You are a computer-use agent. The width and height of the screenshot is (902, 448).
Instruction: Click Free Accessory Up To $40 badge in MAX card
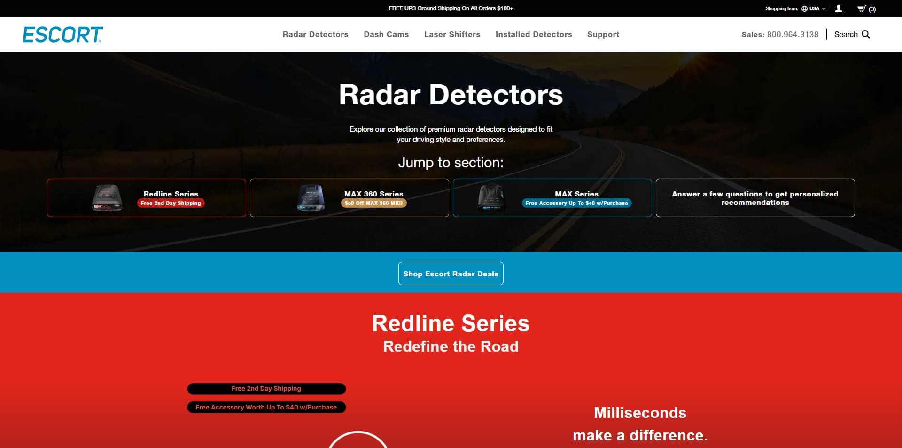click(x=576, y=203)
